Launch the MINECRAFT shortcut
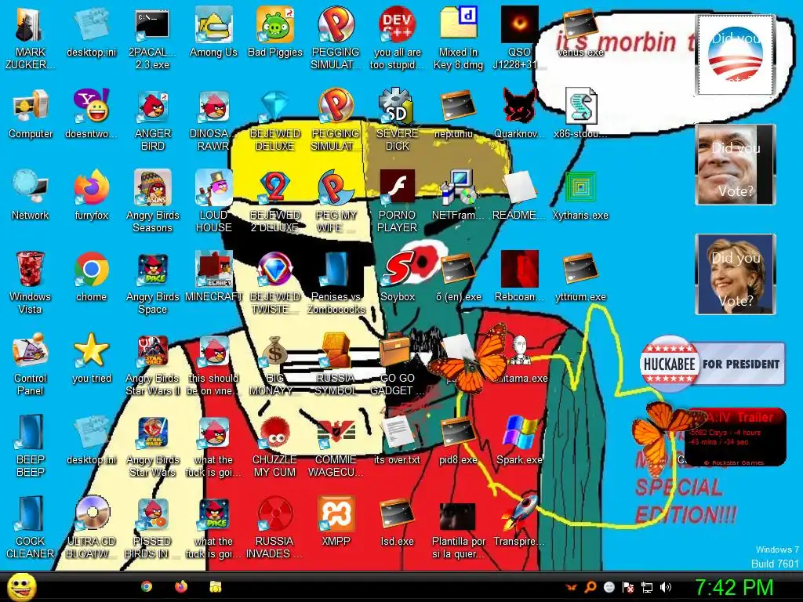Image resolution: width=803 pixels, height=602 pixels. (213, 277)
